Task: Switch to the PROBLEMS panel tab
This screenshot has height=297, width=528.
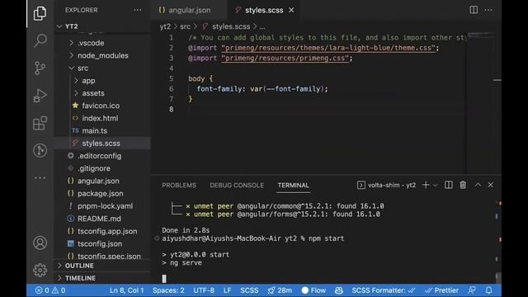Action: pyautogui.click(x=179, y=185)
